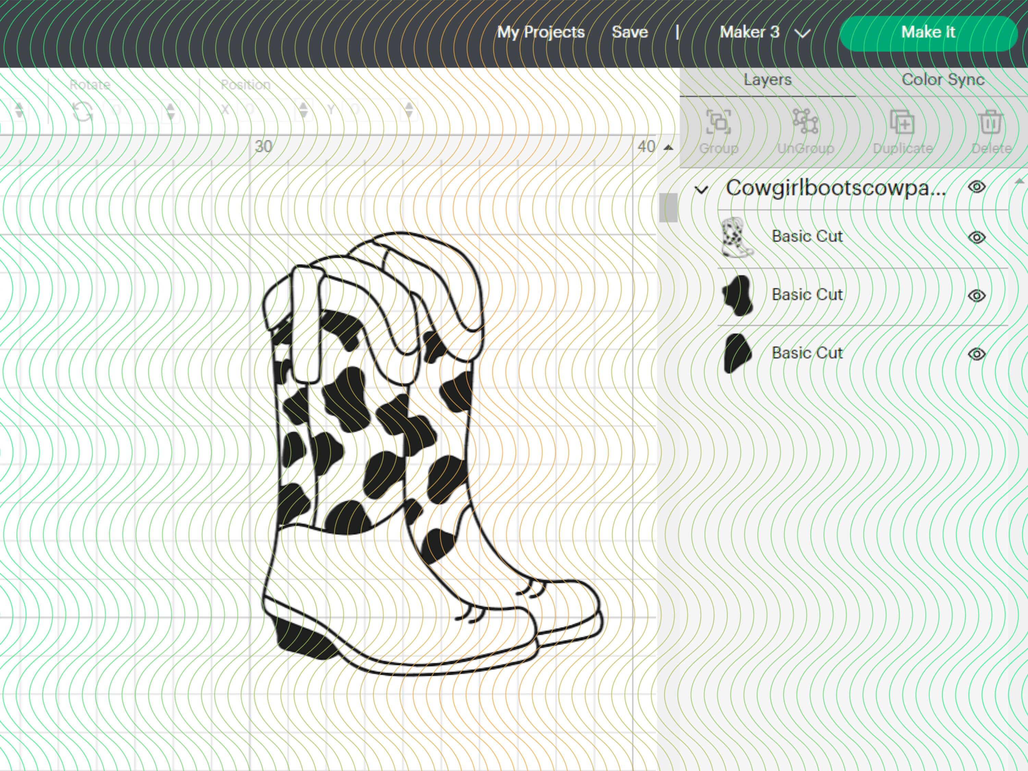This screenshot has width=1028, height=771.
Task: Click the Delete trash icon
Action: click(x=990, y=122)
